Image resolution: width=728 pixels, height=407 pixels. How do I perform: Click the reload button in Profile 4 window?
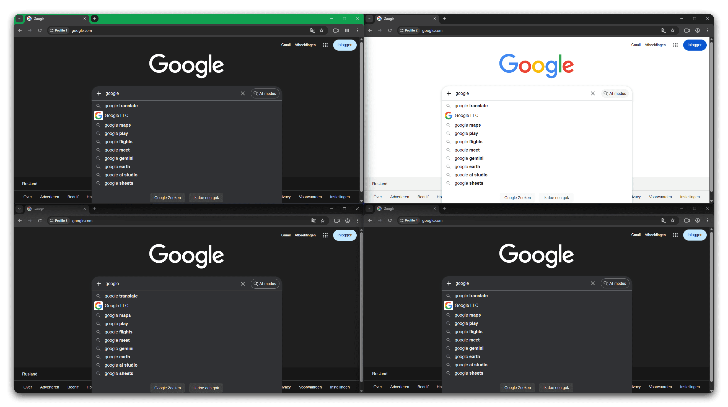coord(390,220)
